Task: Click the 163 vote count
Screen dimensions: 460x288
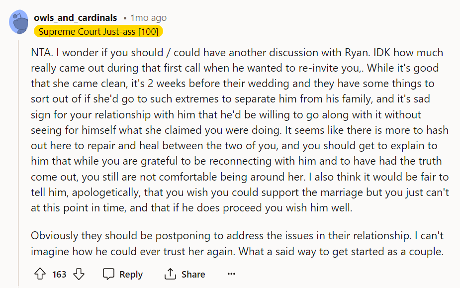Action: coord(59,274)
